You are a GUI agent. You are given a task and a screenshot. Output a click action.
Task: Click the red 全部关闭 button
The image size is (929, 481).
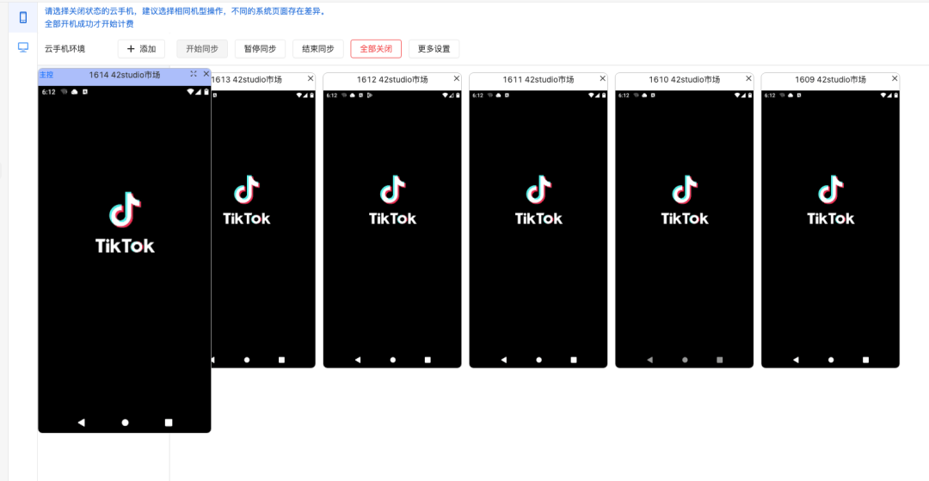(x=376, y=49)
